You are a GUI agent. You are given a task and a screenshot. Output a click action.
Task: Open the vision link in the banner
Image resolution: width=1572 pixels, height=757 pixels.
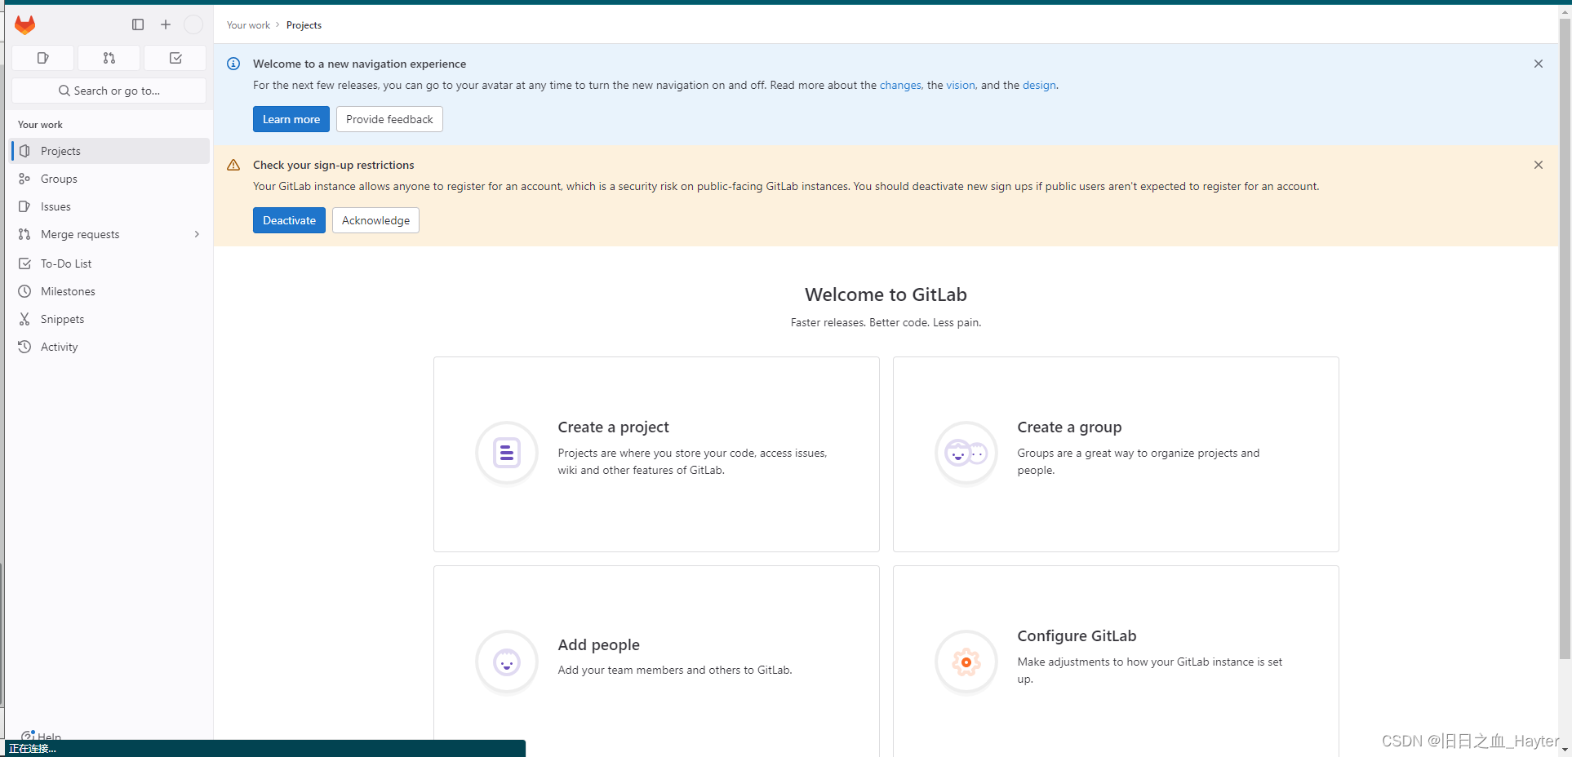[960, 85]
